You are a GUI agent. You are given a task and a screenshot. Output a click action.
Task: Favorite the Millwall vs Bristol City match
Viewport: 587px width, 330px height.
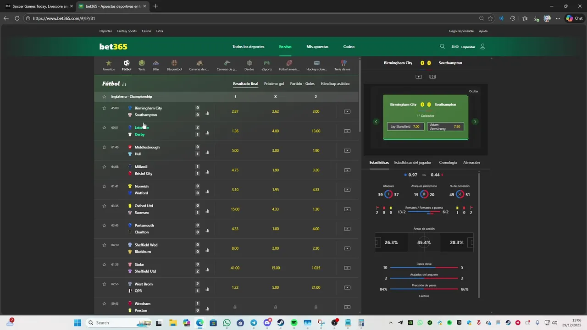[104, 167]
